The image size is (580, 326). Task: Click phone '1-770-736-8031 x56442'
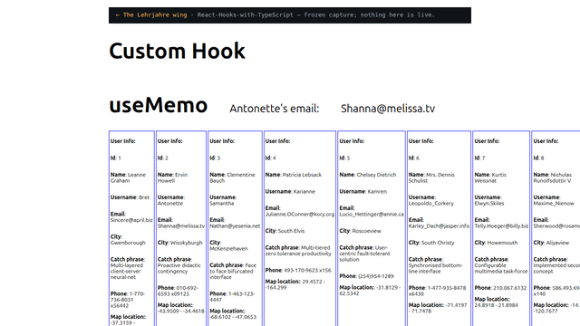point(128,300)
